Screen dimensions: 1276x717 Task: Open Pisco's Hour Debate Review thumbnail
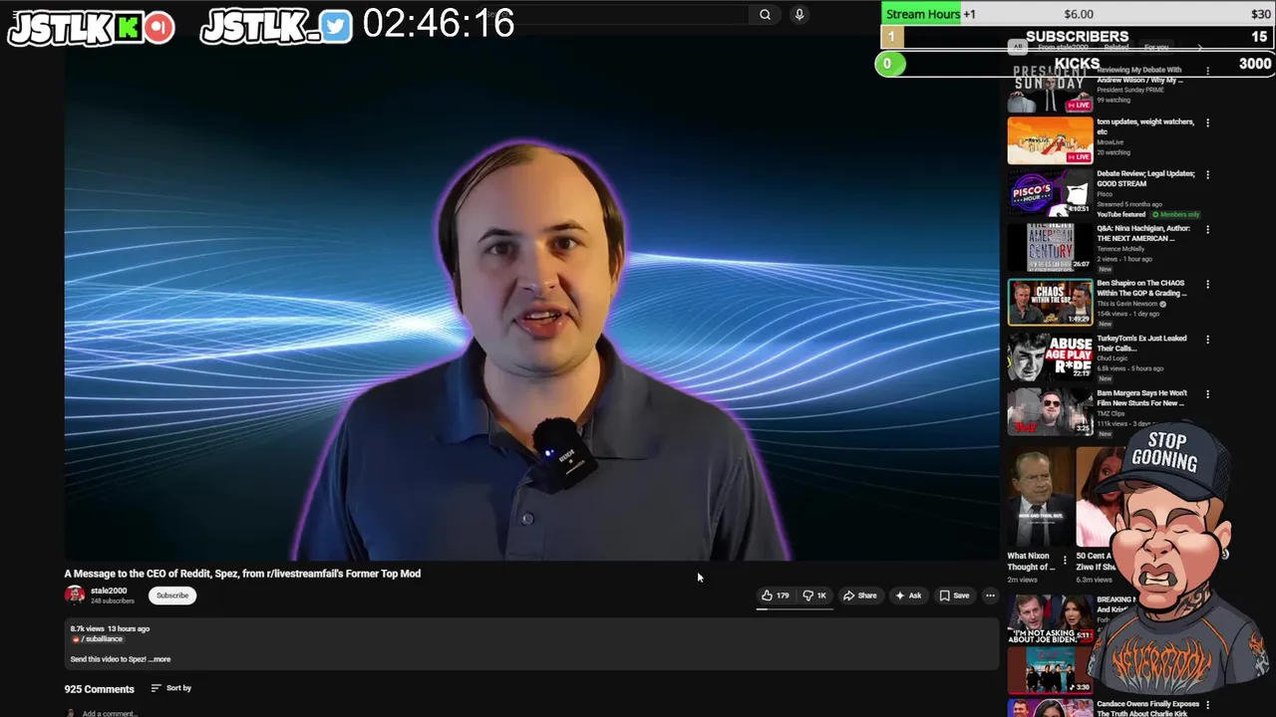pyautogui.click(x=1050, y=192)
